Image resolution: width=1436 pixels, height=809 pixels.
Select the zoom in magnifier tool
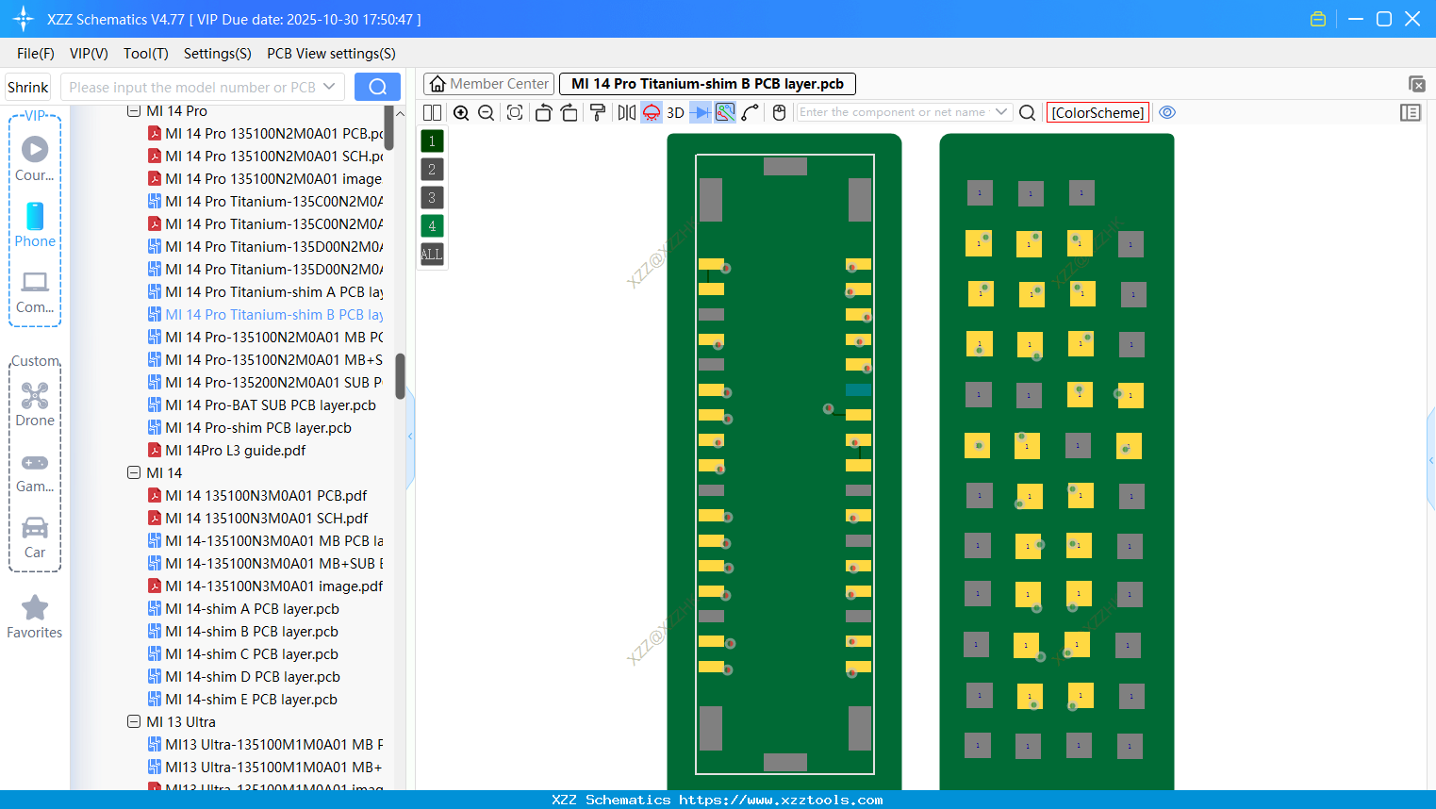(461, 112)
